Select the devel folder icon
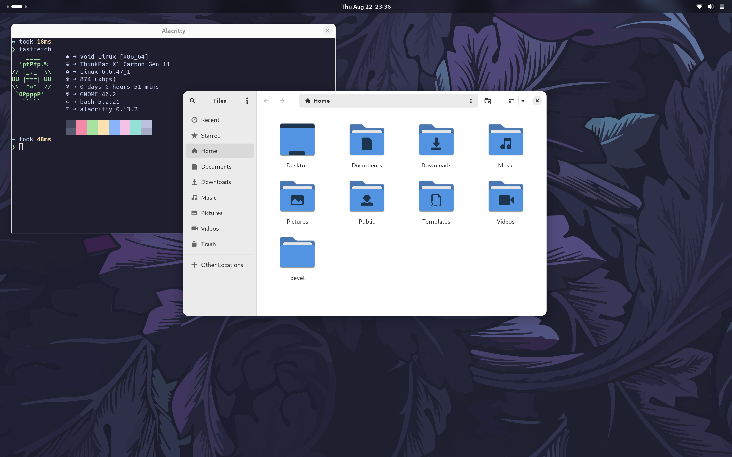 [x=297, y=252]
